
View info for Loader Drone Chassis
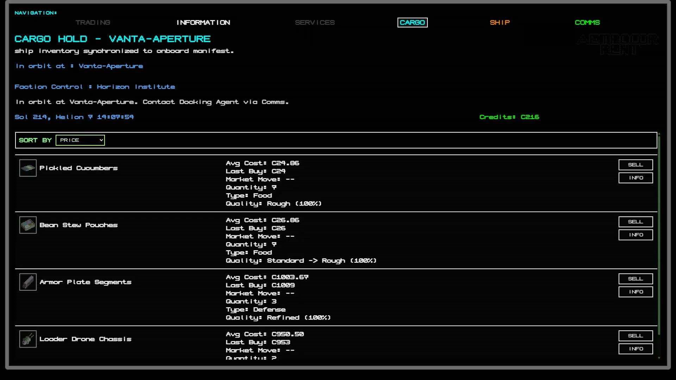click(636, 349)
